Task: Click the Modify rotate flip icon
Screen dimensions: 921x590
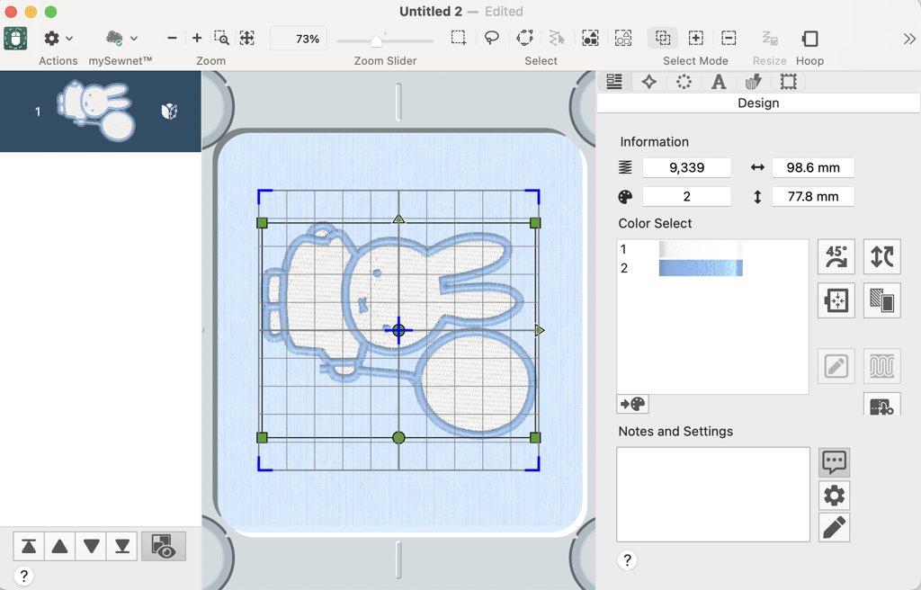Action: [x=882, y=256]
